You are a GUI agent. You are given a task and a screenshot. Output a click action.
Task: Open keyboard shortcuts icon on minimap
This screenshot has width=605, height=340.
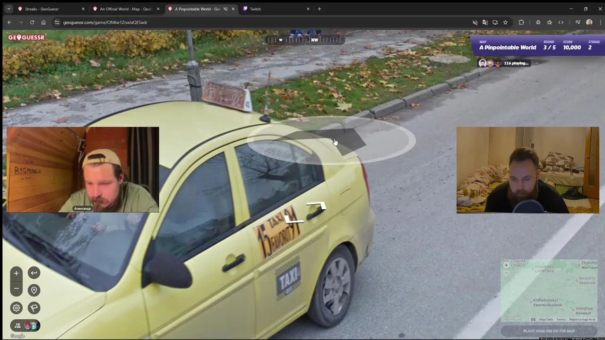[533, 319]
